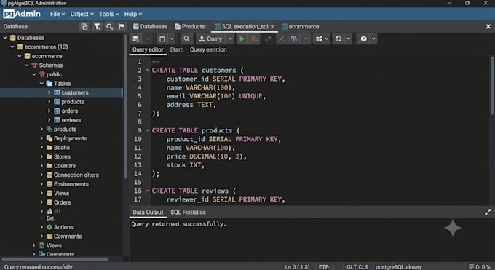The height and width of the screenshot is (270, 495).
Task: Click the filter funnel icon in Database panel header
Action: pos(97,26)
